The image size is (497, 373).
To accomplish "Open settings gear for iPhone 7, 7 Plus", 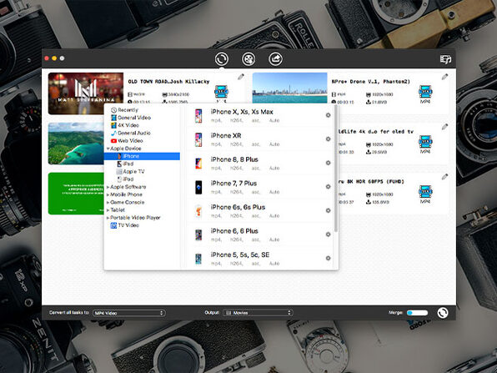I will click(328, 187).
